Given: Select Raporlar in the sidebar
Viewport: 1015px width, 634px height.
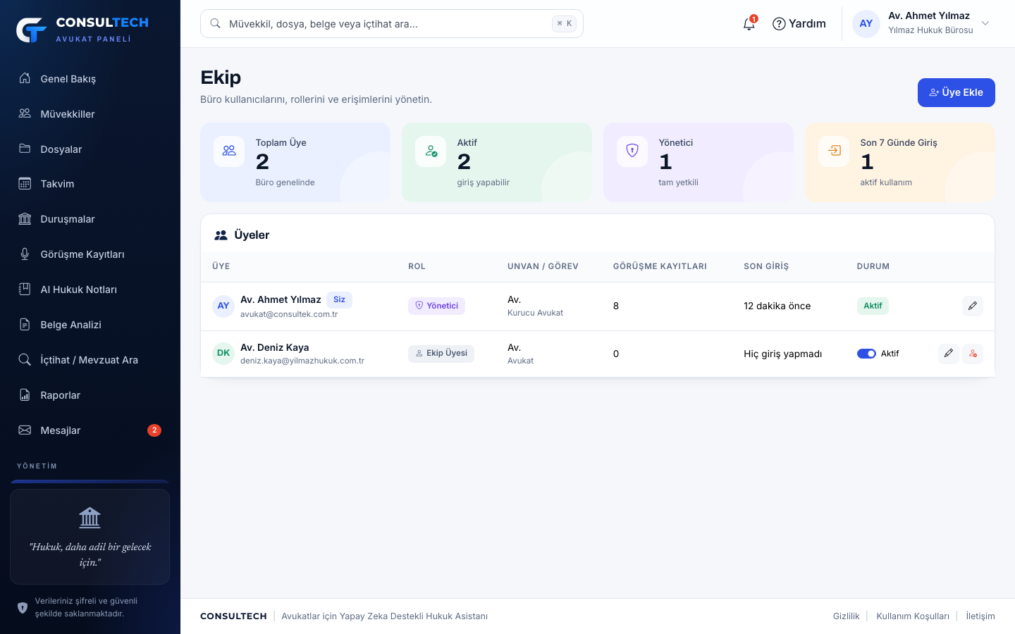Looking at the screenshot, I should pyautogui.click(x=90, y=395).
